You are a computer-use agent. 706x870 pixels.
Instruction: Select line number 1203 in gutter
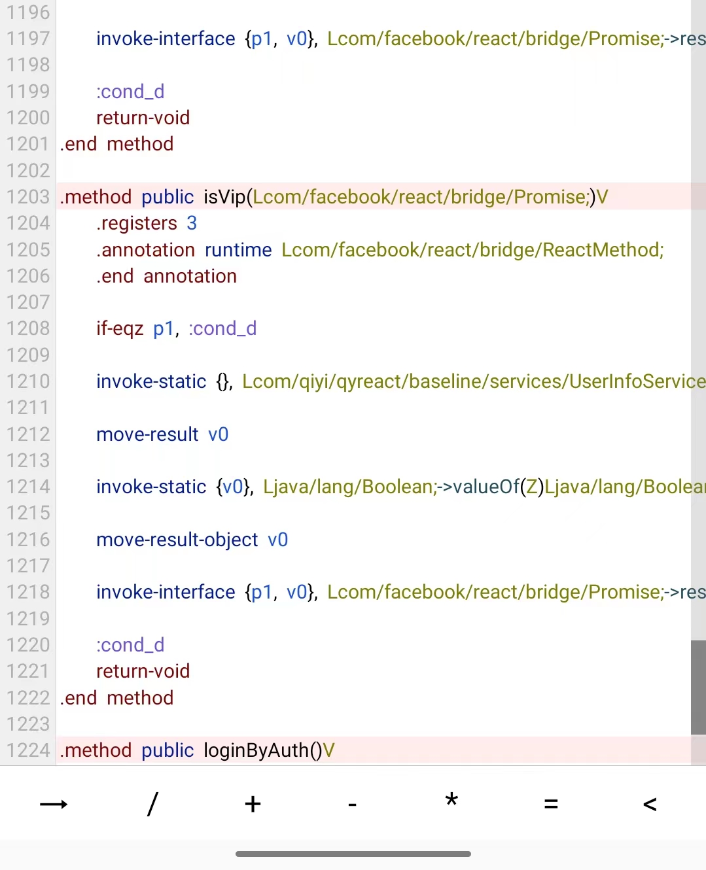[x=28, y=197]
